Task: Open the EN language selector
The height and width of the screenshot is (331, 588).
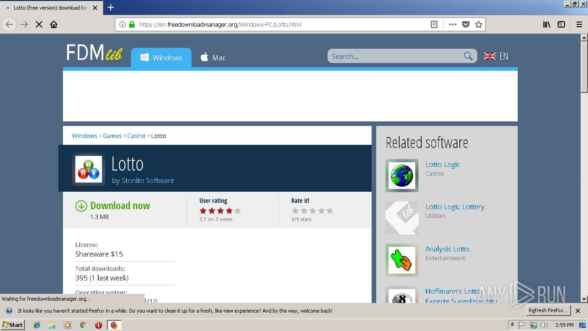Action: 496,56
